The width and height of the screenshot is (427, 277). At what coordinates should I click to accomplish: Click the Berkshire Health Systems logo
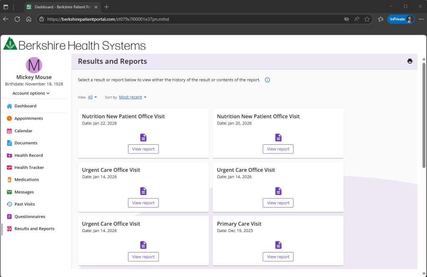click(75, 45)
